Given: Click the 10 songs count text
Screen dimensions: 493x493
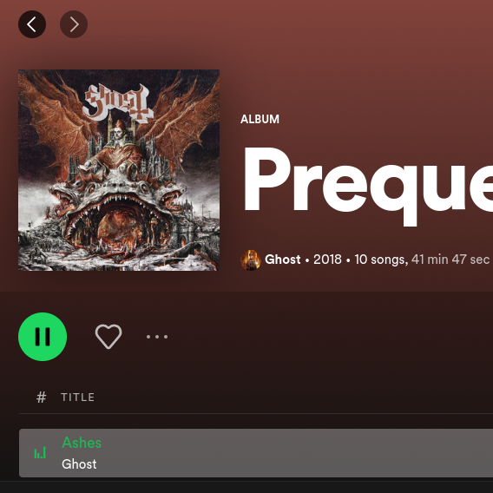Looking at the screenshot, I should [381, 260].
